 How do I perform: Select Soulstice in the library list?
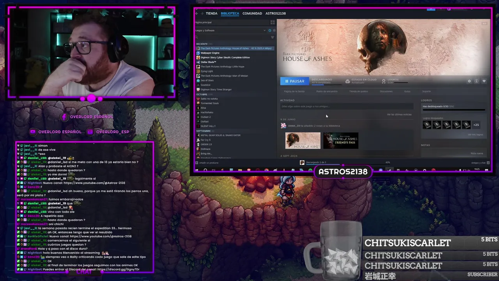tap(205, 85)
